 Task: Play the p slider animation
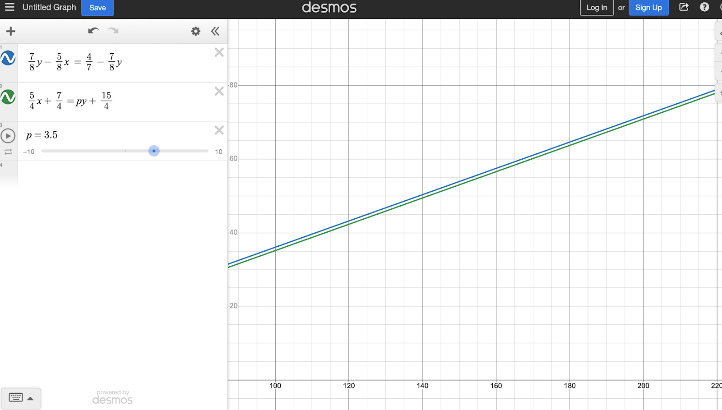point(8,136)
